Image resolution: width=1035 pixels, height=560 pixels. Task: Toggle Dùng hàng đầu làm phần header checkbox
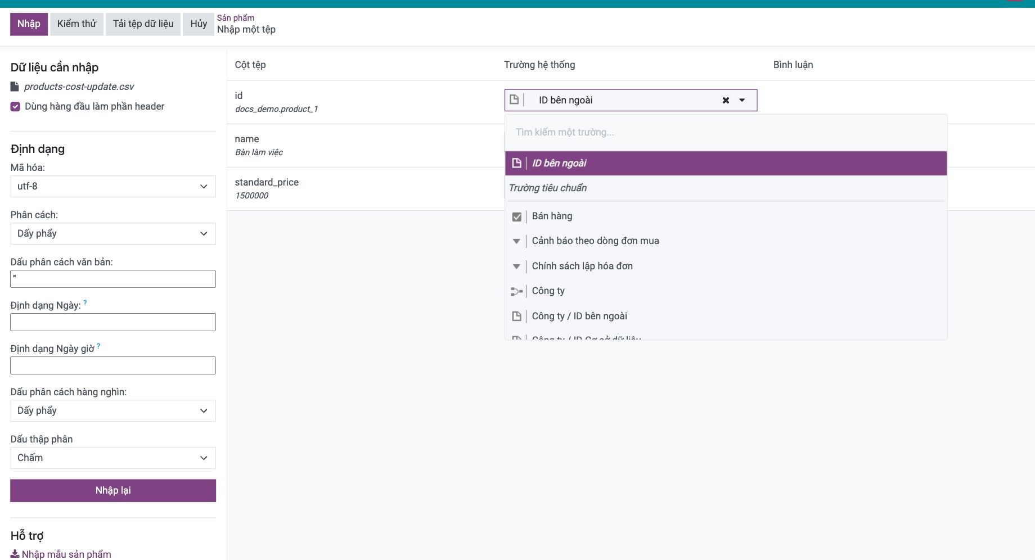tap(15, 106)
